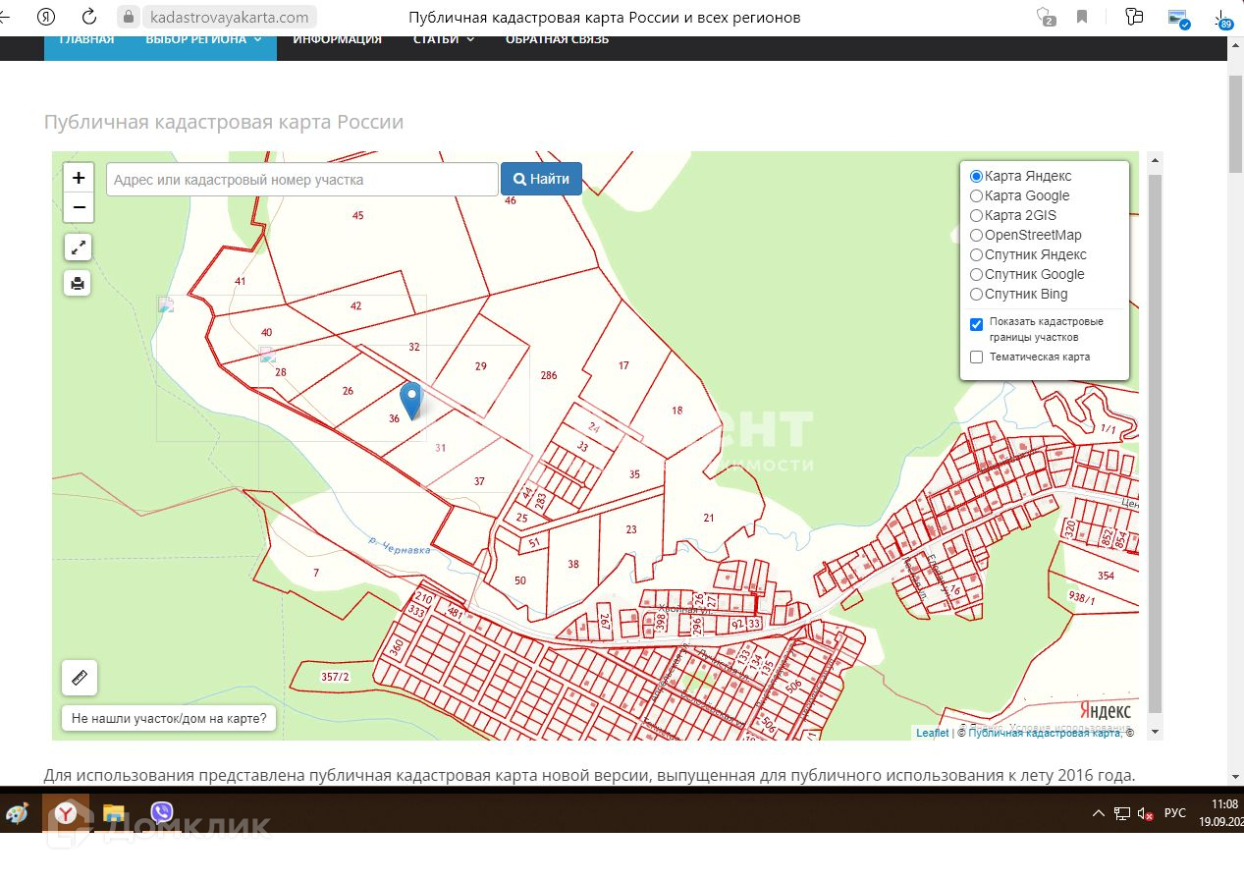Screen dimensions: 1244x882
Task: Click the blue location marker pin
Action: [x=412, y=400]
